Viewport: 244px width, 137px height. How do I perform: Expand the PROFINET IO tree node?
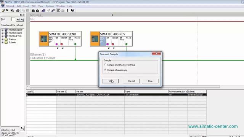[3, 37]
